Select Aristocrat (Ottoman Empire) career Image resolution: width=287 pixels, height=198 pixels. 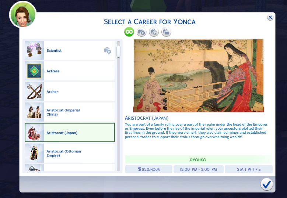pyautogui.click(x=70, y=153)
